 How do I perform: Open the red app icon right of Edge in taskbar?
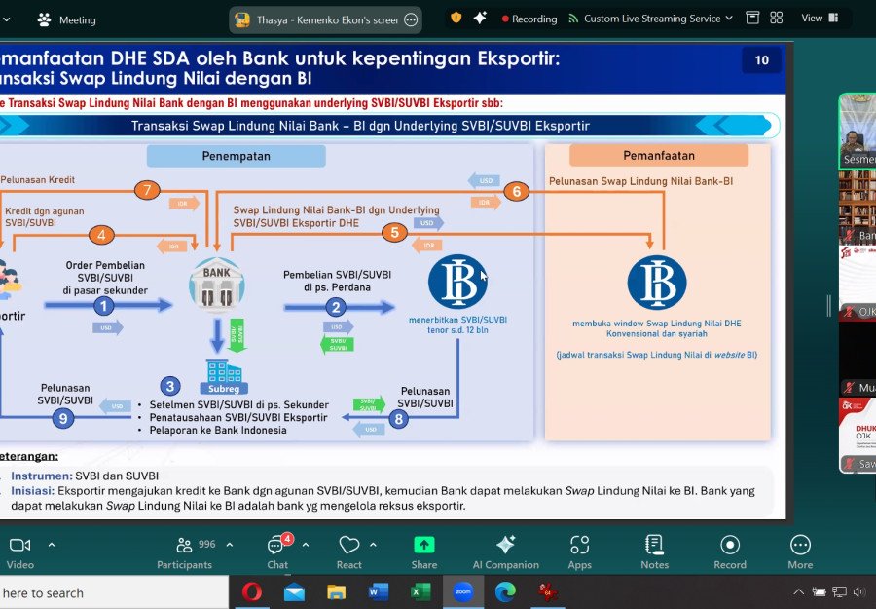[x=547, y=591]
